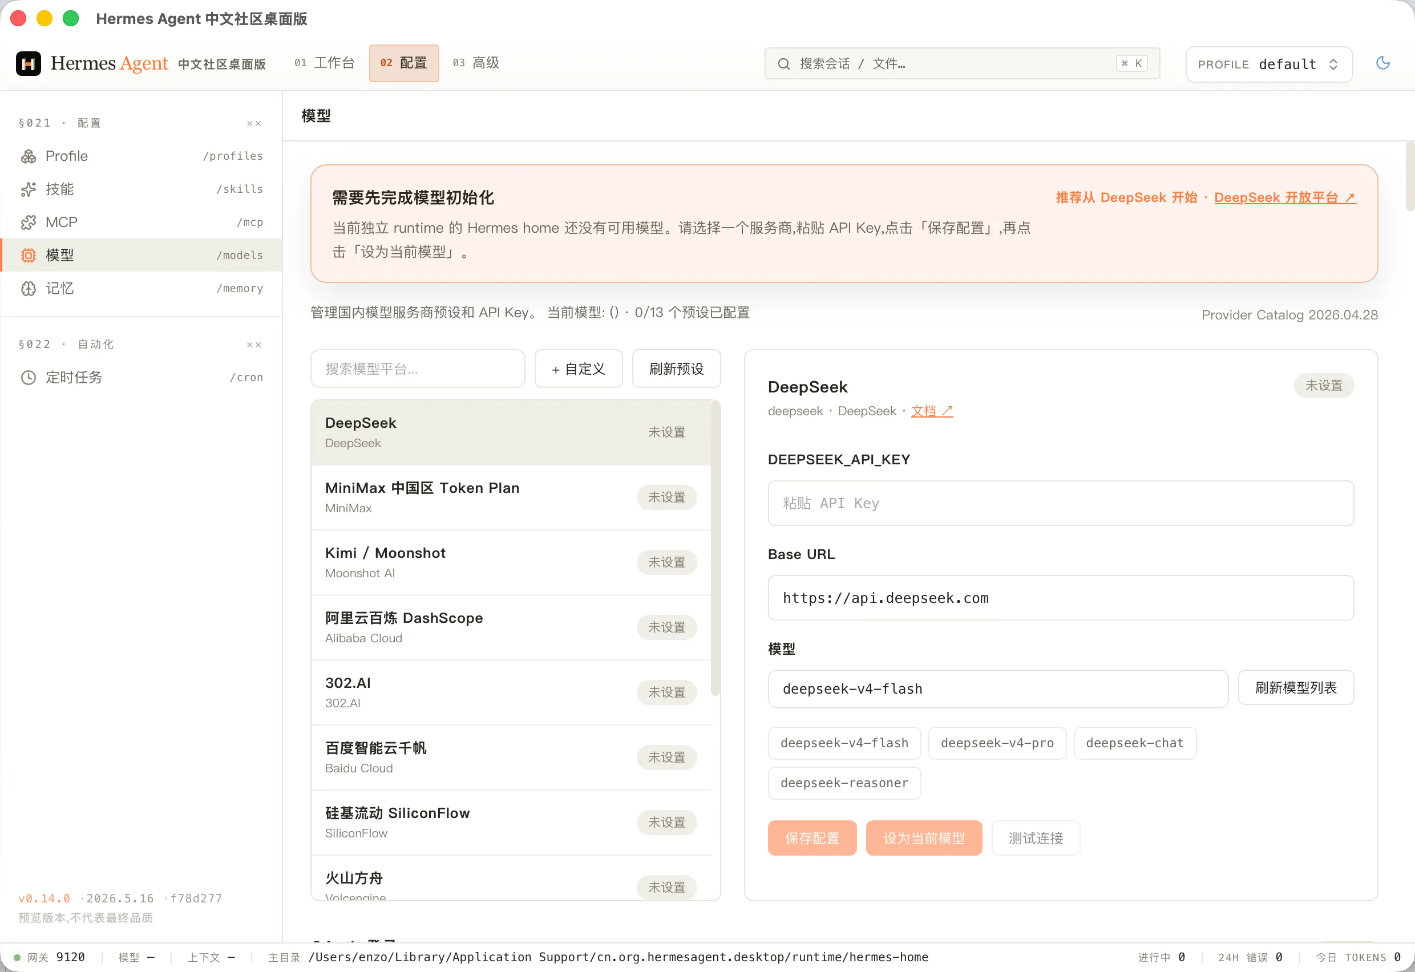Select 阿里云百炼 DashScope provider
The image size is (1415, 972).
point(511,628)
